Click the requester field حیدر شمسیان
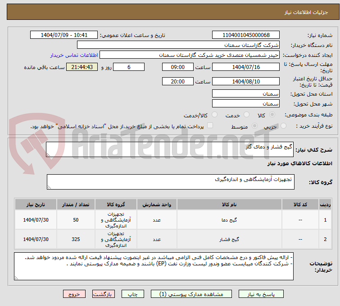The width and height of the screenshot is (340, 306). [190, 55]
